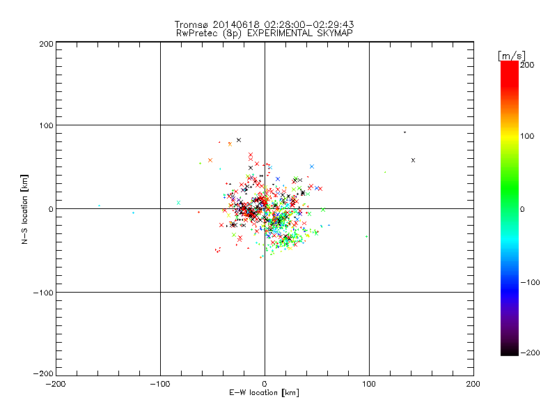The height and width of the screenshot is (418, 557).
Task: Click the black bottom of the colorbar
Action: click(510, 350)
